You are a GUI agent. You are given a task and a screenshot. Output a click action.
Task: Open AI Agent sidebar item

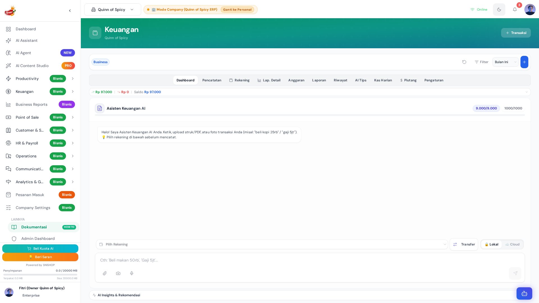(40, 53)
